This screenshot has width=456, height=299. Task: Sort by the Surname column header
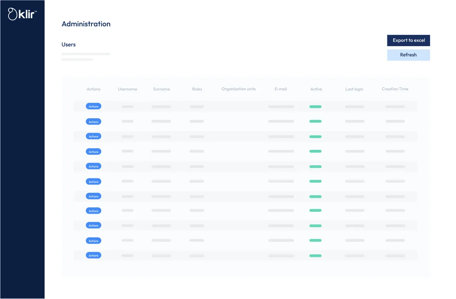click(161, 89)
